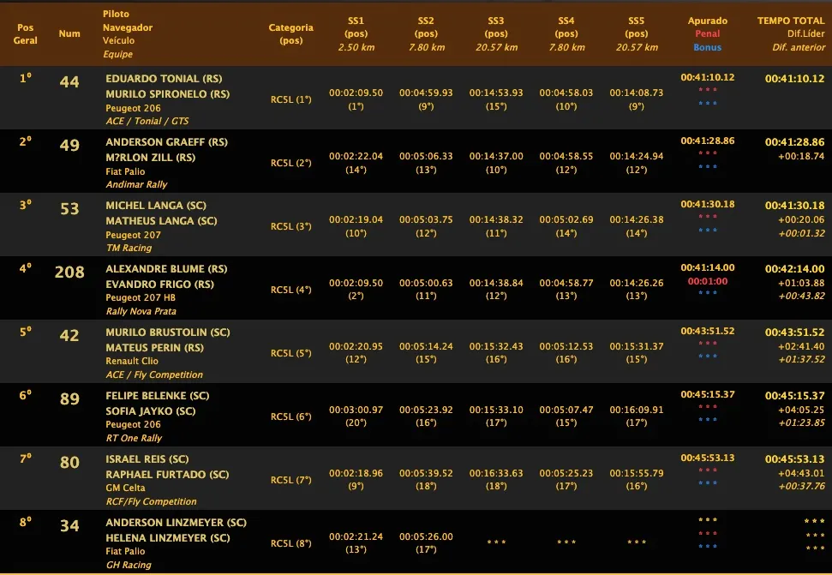Click the TEMPO TOTAL column header
The height and width of the screenshot is (575, 832).
(791, 21)
